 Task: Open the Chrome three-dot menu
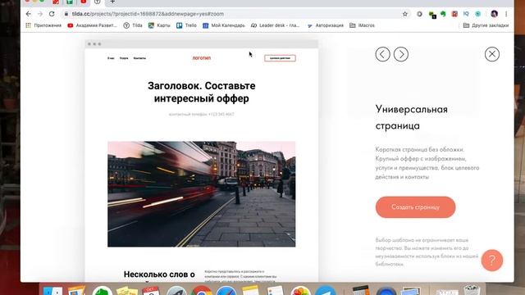(x=506, y=14)
